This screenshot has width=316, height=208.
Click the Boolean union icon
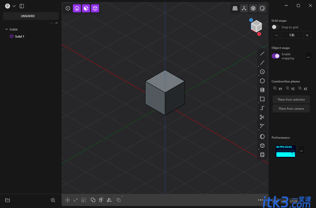click(x=93, y=200)
